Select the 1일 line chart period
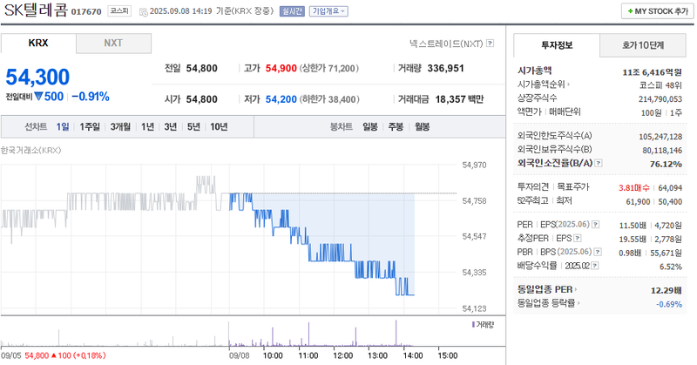 [63, 126]
